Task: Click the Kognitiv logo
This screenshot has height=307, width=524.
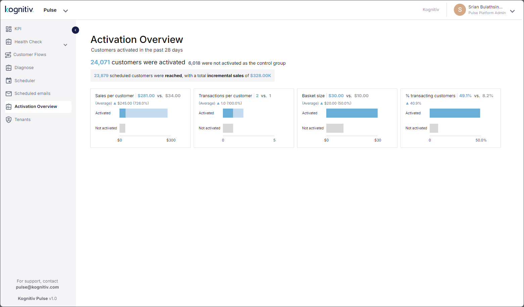Action: (19, 10)
